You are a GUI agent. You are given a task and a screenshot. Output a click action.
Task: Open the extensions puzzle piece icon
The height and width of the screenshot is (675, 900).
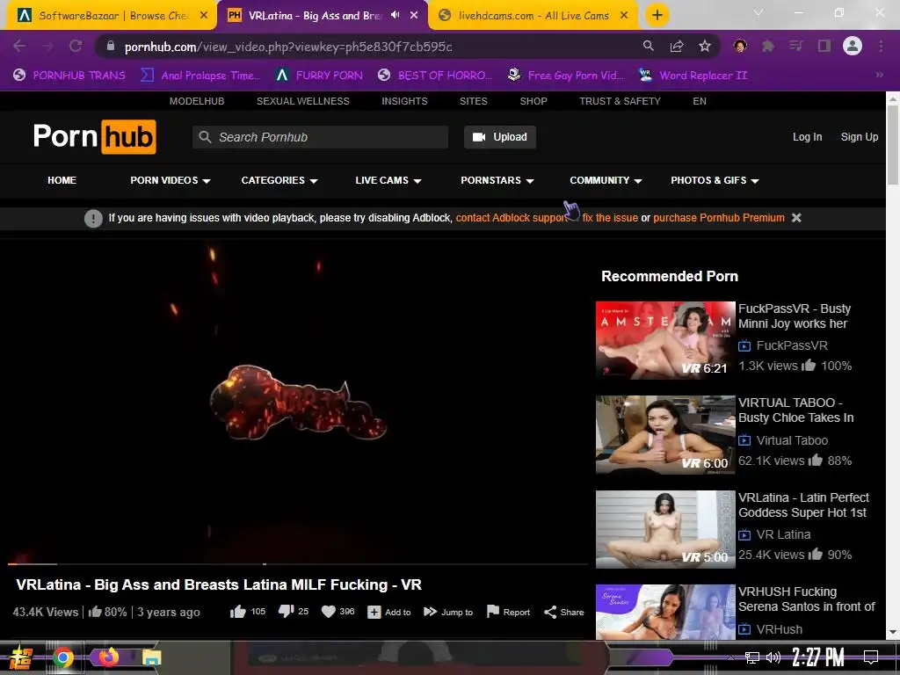coord(768,46)
